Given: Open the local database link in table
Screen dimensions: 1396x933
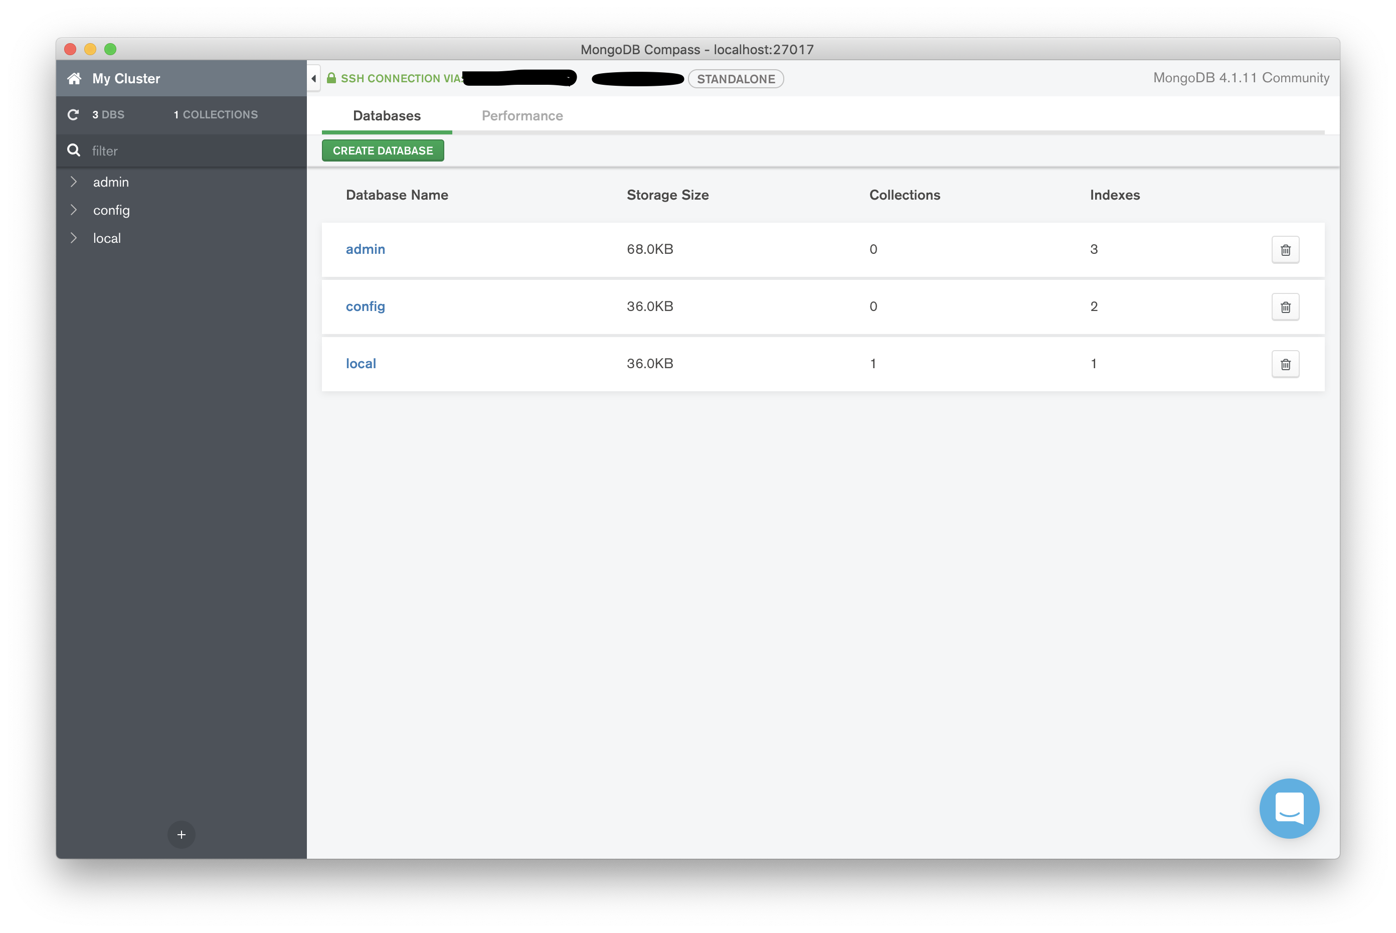Looking at the screenshot, I should coord(361,364).
